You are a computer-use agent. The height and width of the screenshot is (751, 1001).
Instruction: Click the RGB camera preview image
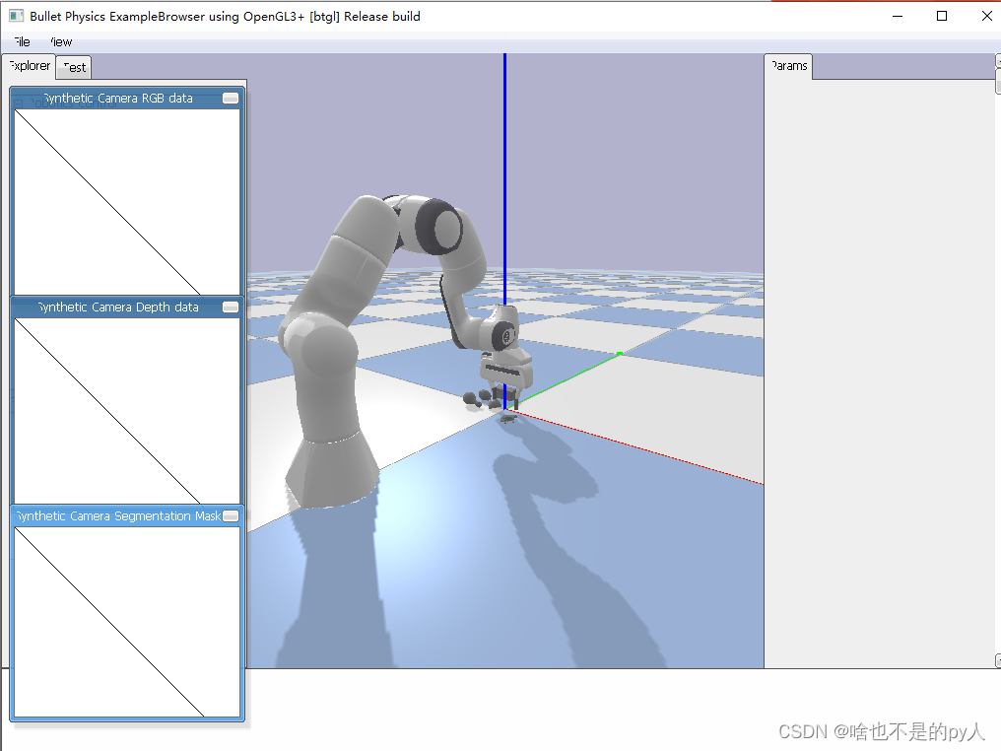tap(126, 197)
